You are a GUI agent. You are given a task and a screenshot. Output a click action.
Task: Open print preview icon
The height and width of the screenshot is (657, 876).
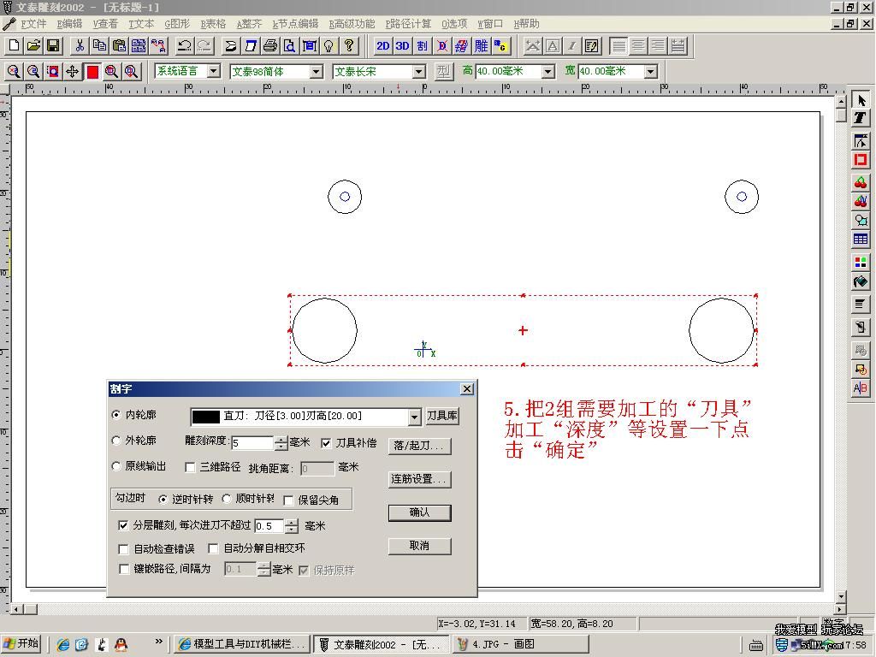[x=290, y=46]
